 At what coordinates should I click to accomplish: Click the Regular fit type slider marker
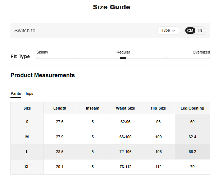[x=123, y=57]
